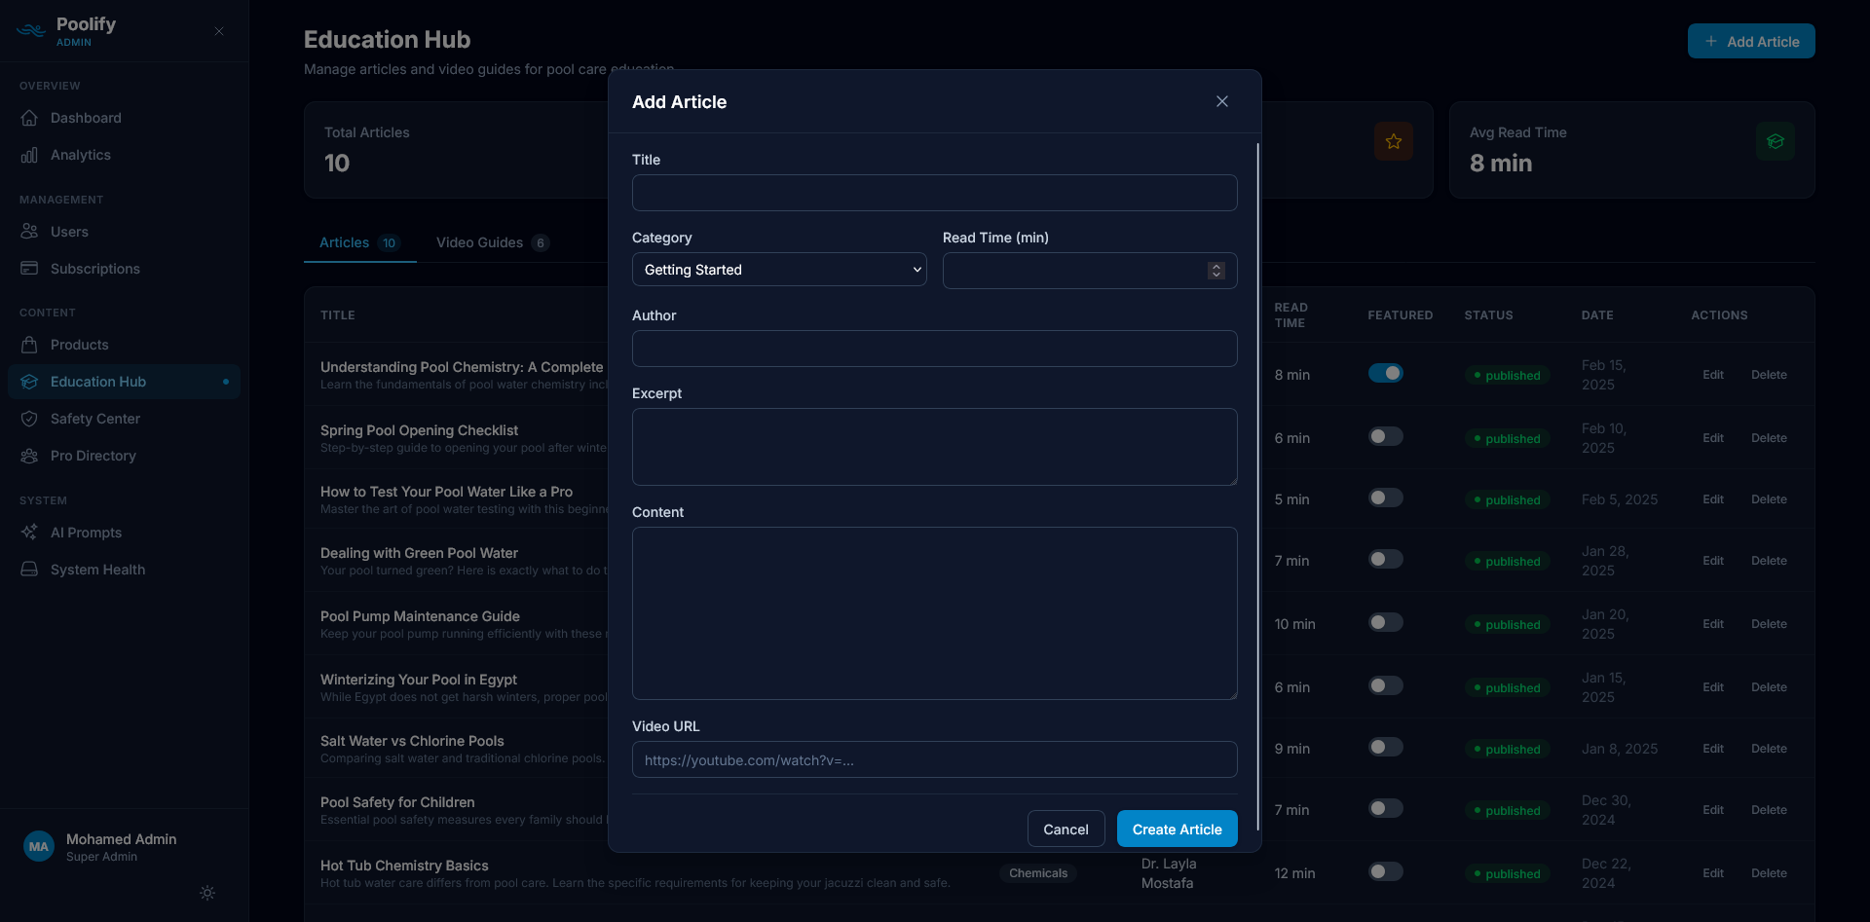Click the dialog vertical scrollbar
Screen dimensions: 1870x922
1258,487
